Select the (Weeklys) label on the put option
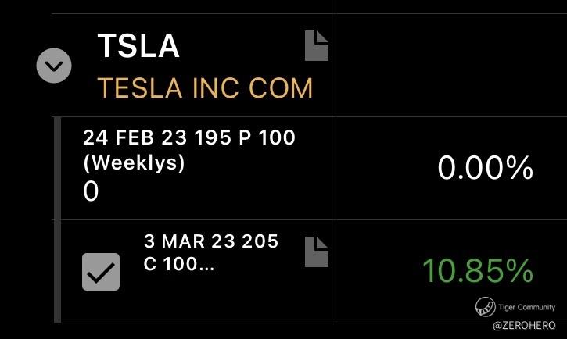Screen dimensions: 567x339 click(x=134, y=162)
